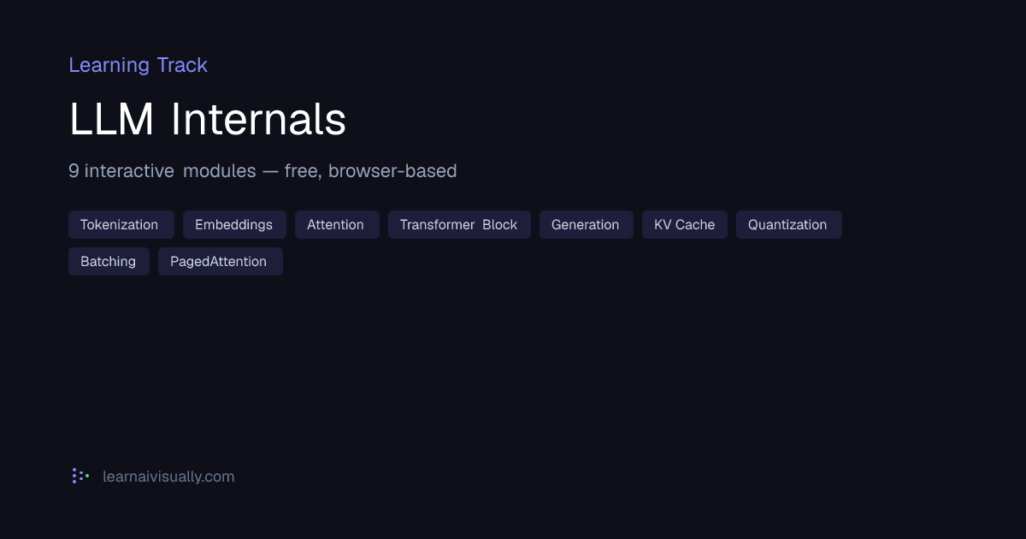Open the Embeddings module tag
Screen dimensions: 1026x539
pyautogui.click(x=234, y=225)
